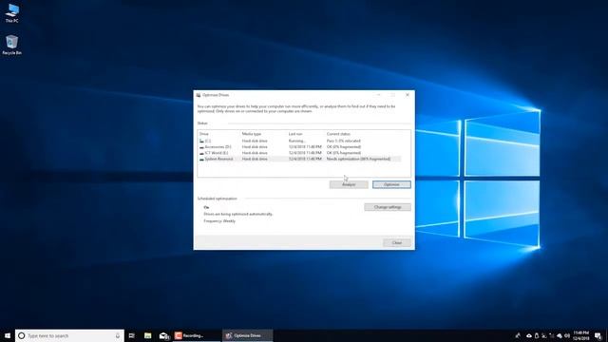Image resolution: width=608 pixels, height=342 pixels.
Task: Select the Accessories (D:) drive row
Action: [x=299, y=147]
